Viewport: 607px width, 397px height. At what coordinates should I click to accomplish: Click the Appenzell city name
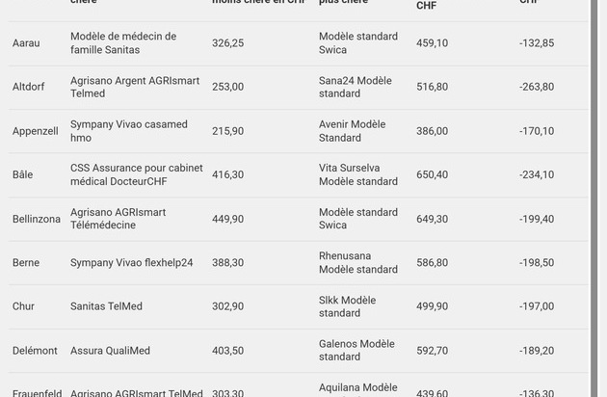tap(36, 131)
